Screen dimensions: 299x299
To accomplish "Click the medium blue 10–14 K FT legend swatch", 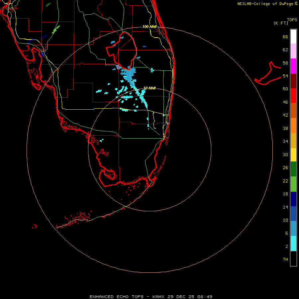I will click(x=293, y=214).
